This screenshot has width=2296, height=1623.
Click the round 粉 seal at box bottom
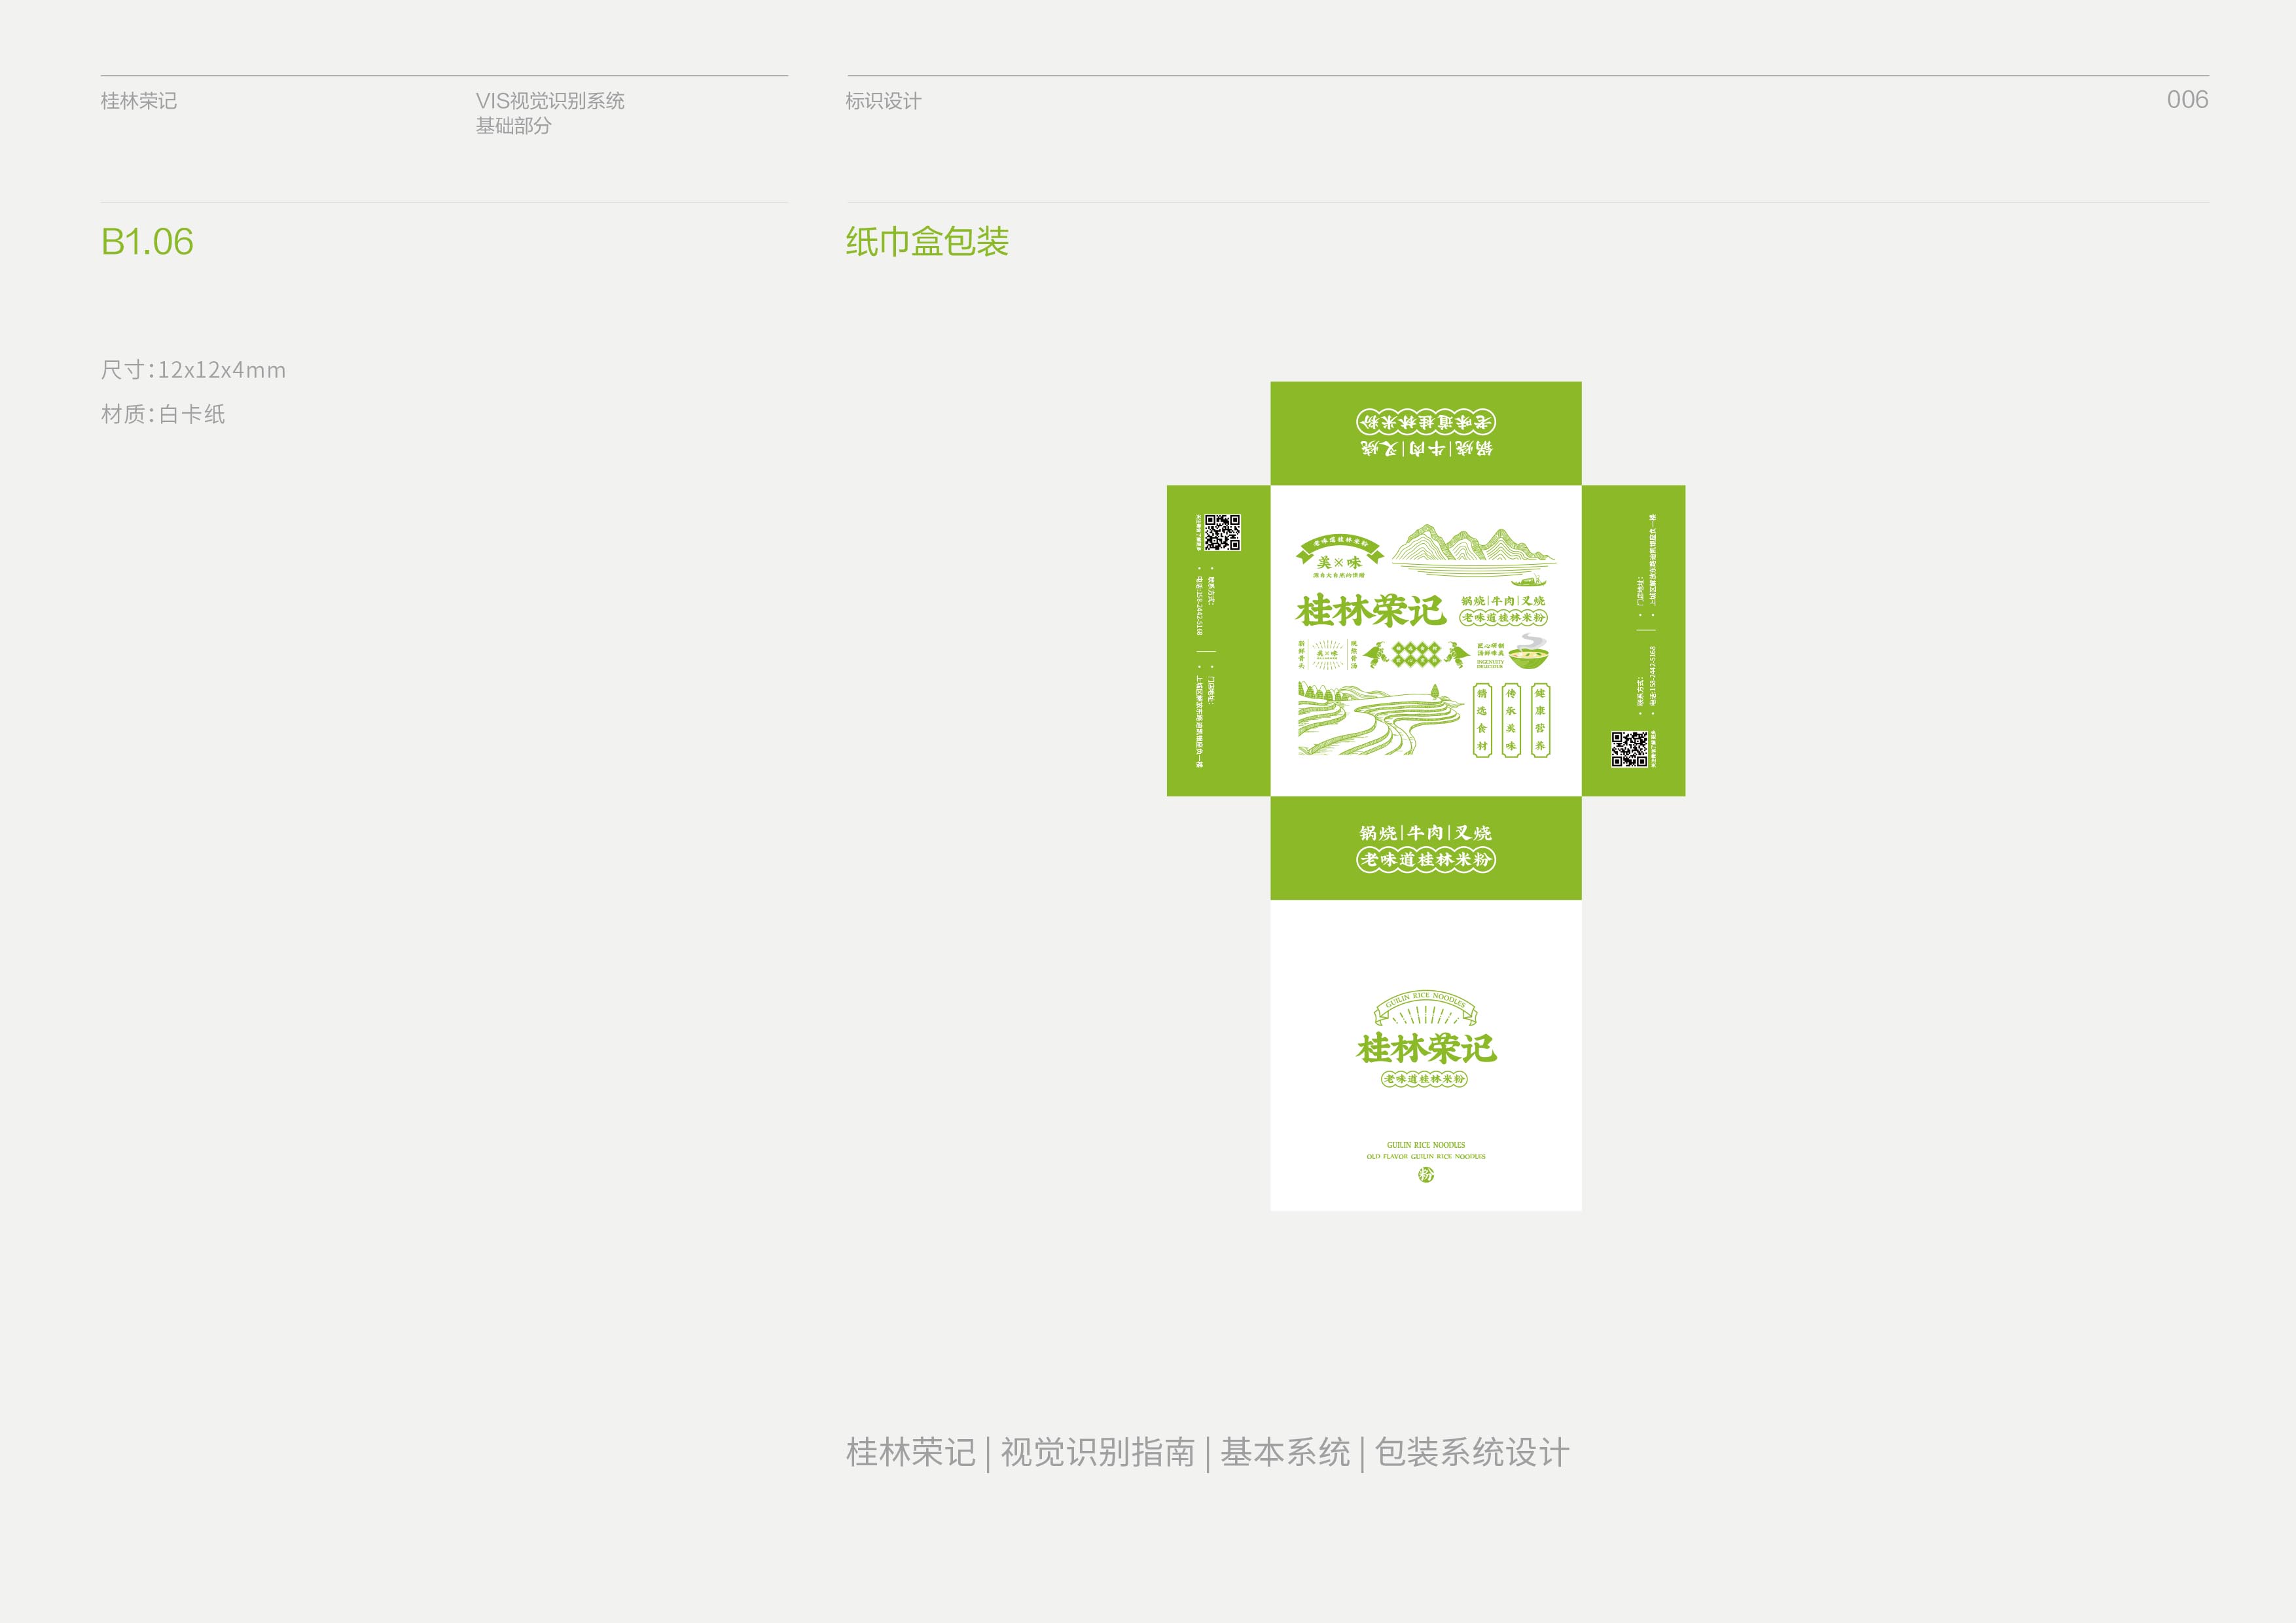pos(1426,1175)
